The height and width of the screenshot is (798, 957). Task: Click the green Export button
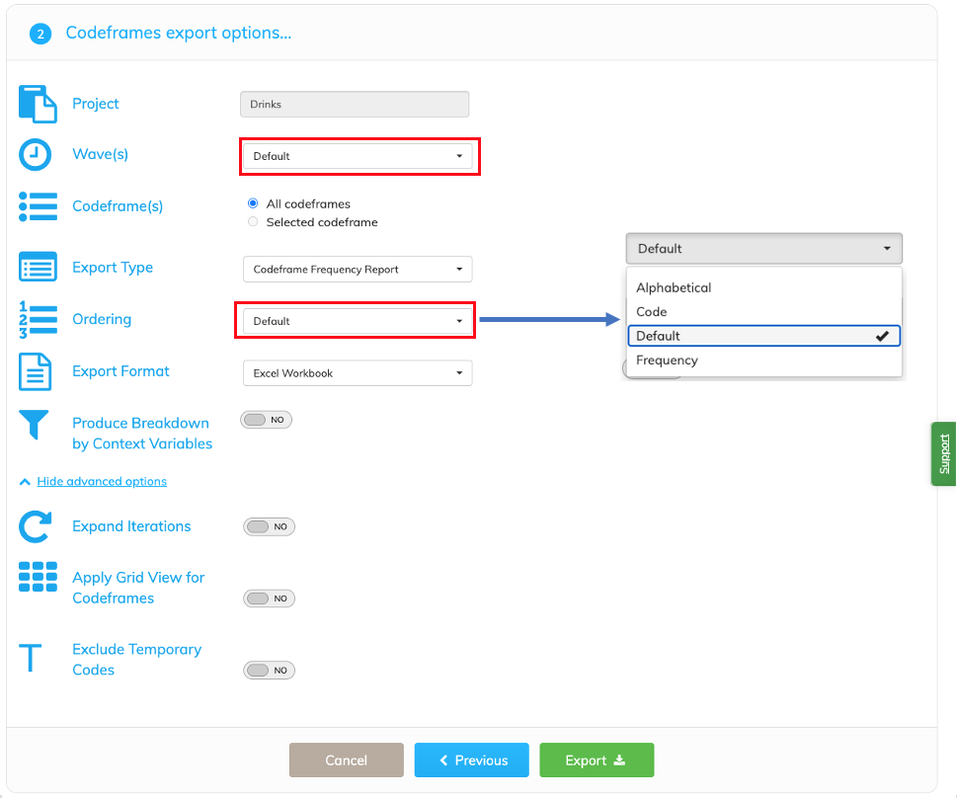597,760
